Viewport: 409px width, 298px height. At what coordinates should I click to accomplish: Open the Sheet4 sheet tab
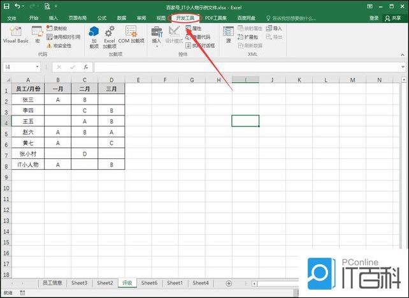click(x=201, y=283)
